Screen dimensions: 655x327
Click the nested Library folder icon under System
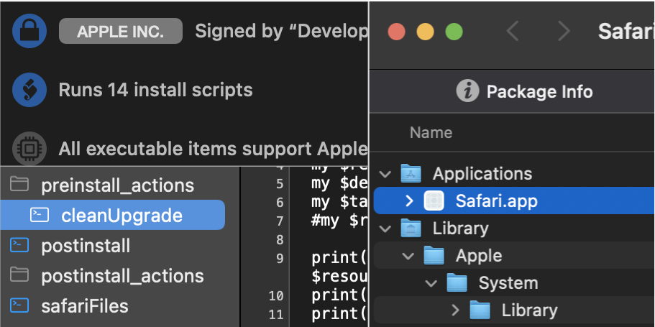(480, 310)
